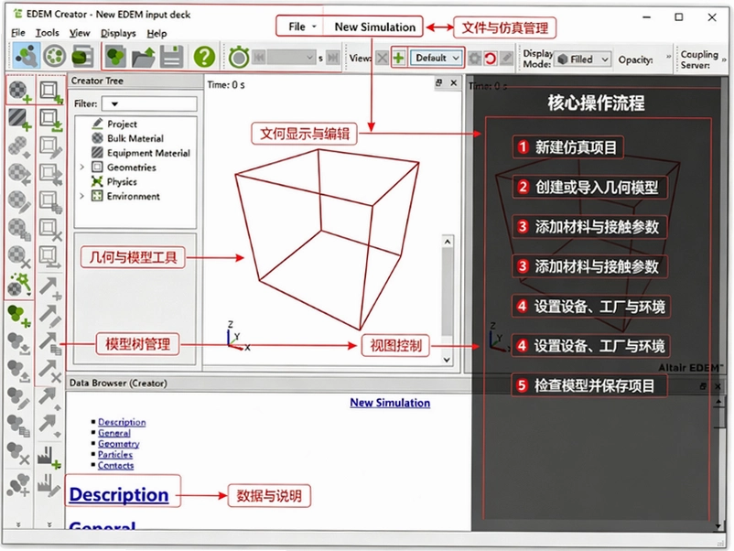Click the grey X delete view icon

tap(382, 58)
